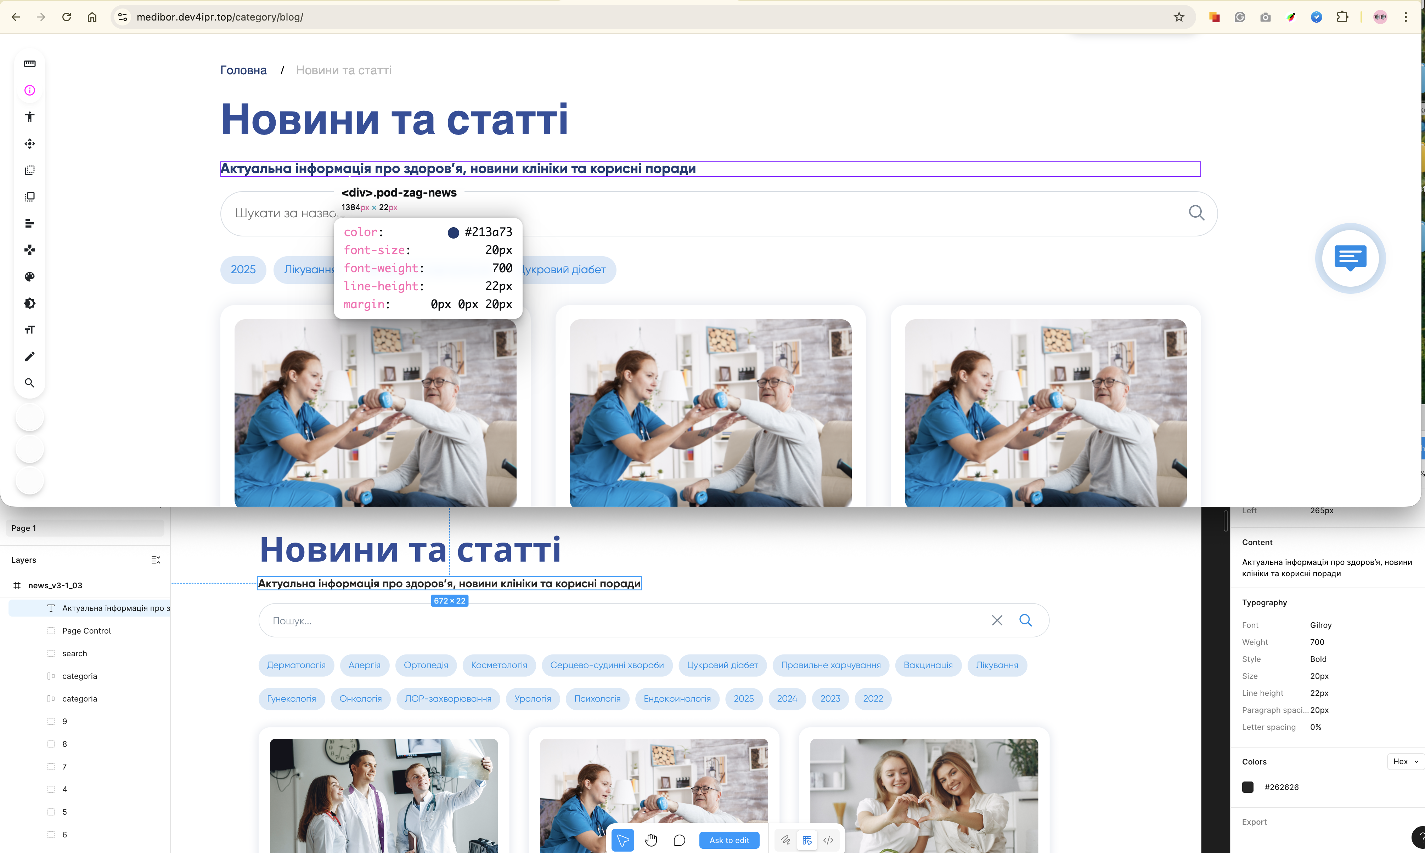
Task: Select the hand pan tool in Figma
Action: click(650, 840)
